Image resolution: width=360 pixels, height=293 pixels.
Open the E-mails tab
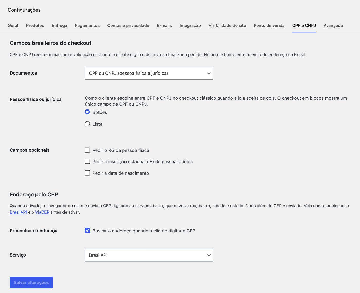(x=164, y=25)
